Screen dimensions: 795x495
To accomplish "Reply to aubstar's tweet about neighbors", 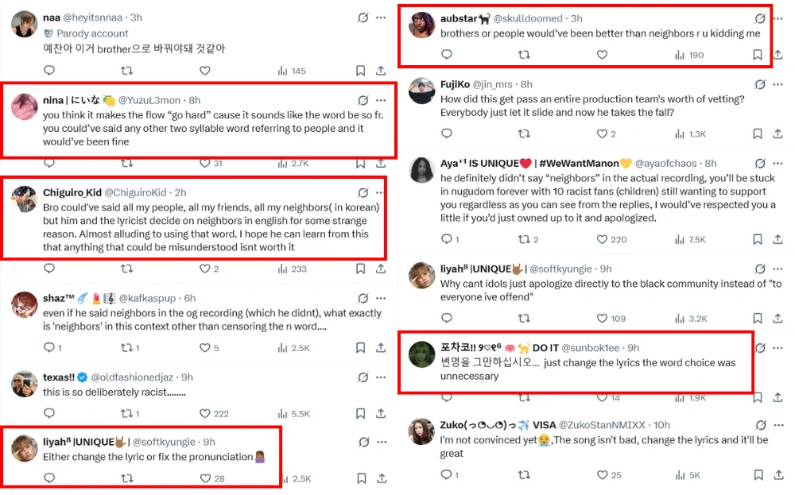I will click(447, 55).
